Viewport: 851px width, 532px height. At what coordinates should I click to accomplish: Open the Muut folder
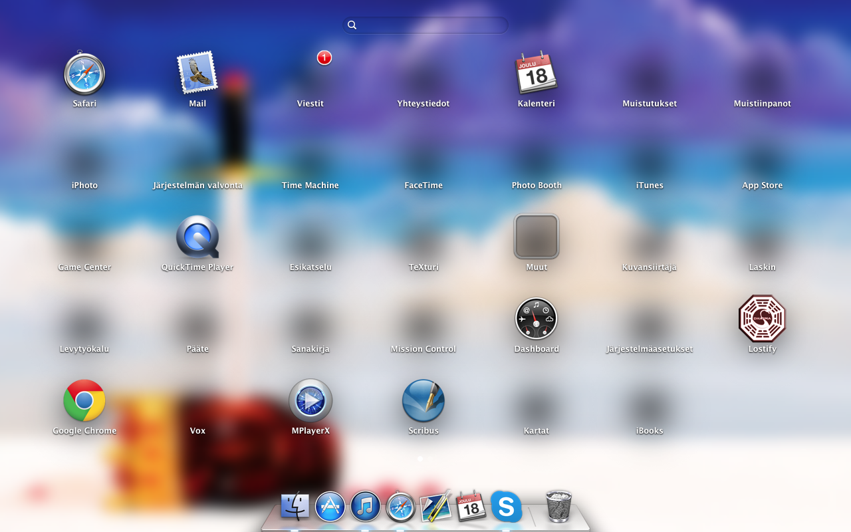(537, 236)
